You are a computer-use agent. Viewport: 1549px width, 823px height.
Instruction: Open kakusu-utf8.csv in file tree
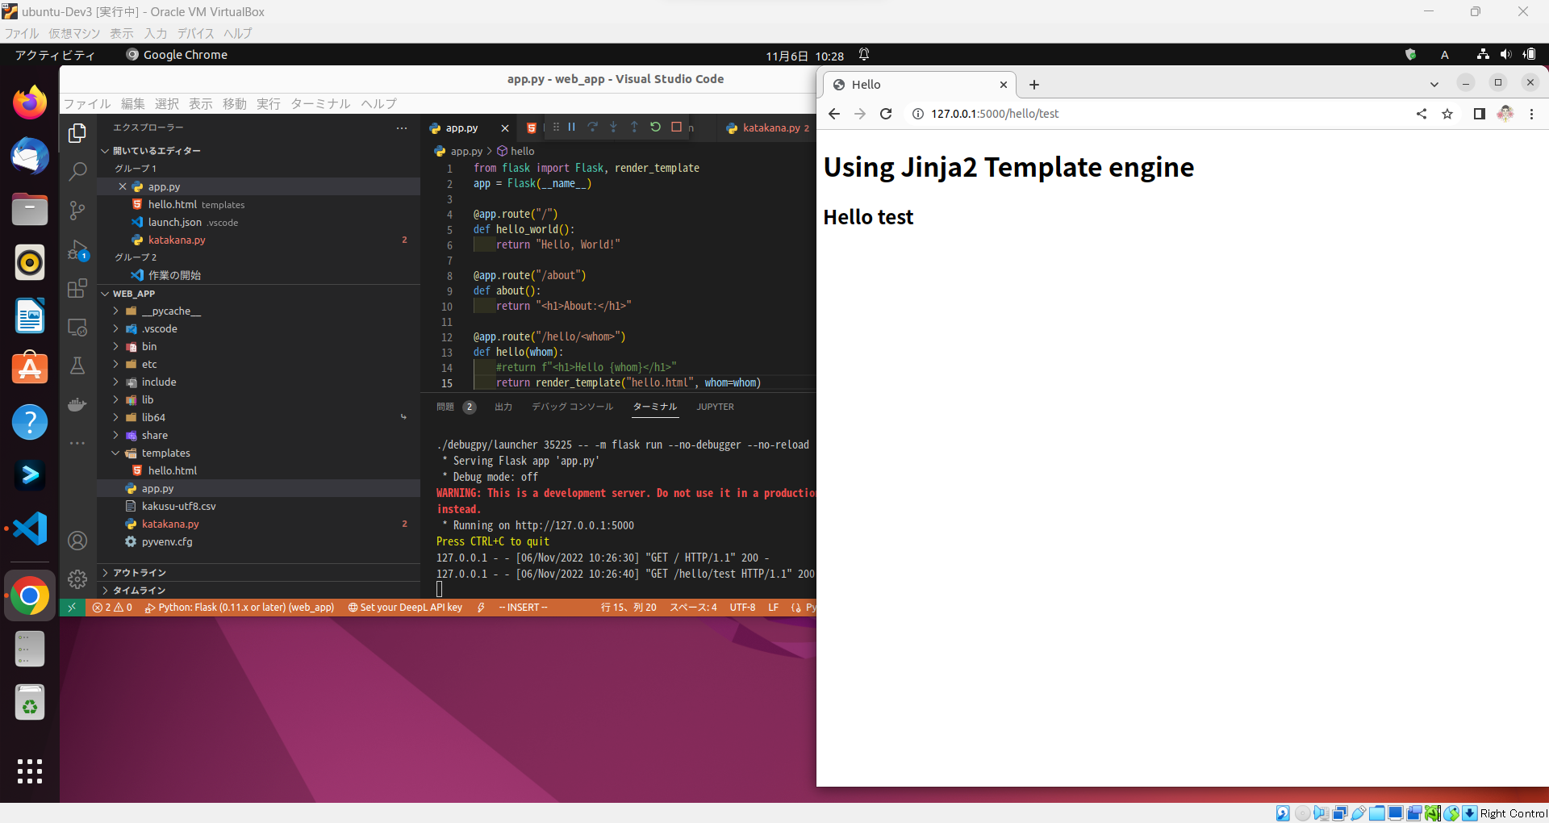(258, 506)
